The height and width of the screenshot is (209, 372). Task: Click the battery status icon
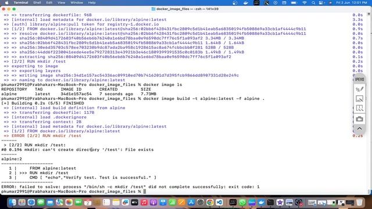tap(294, 3)
